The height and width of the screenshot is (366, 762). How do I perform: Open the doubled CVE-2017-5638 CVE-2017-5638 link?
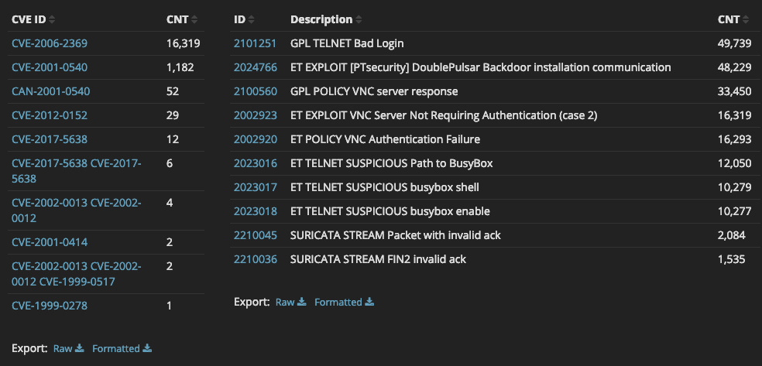77,171
